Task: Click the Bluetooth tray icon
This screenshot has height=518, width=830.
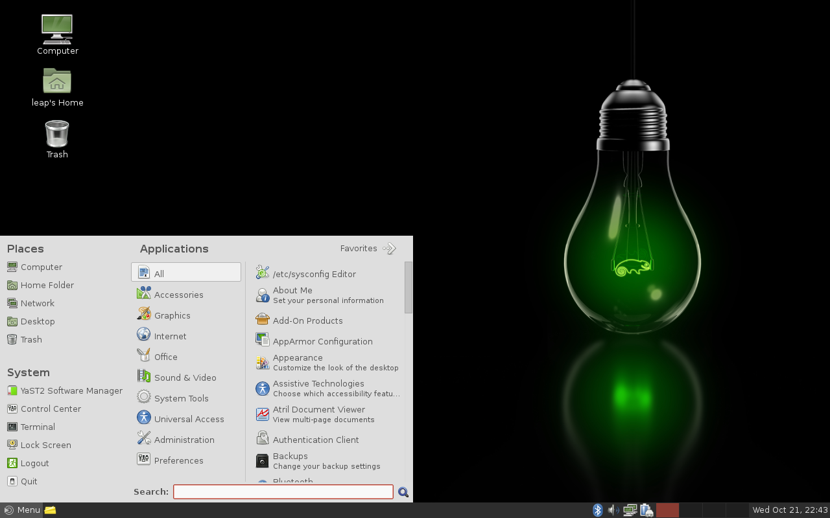Action: pyautogui.click(x=598, y=510)
